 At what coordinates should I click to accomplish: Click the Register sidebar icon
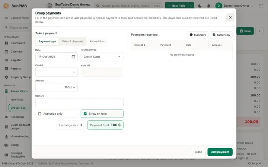[x=6, y=60]
